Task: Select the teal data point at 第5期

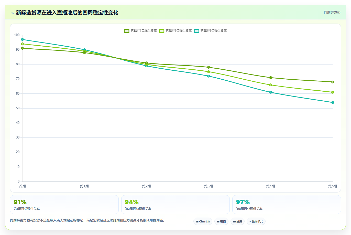Action: tap(333, 102)
